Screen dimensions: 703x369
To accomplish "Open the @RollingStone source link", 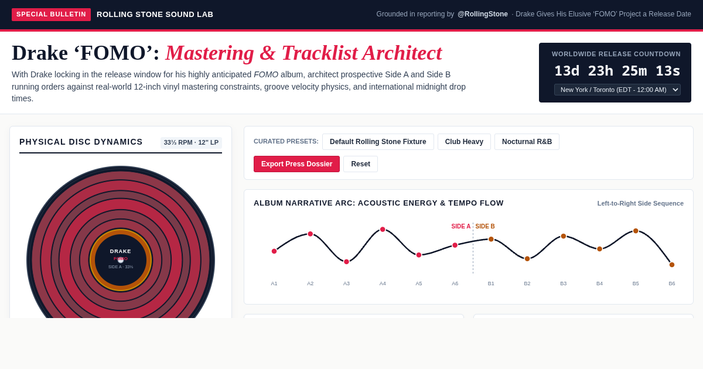I will [x=483, y=14].
